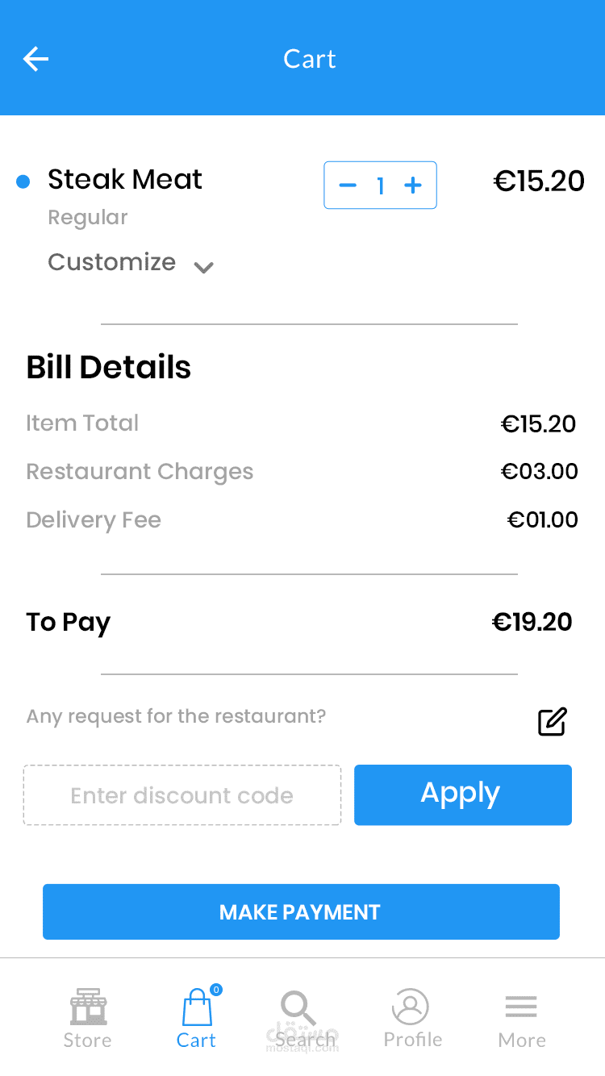
Task: Open the Customize options label
Action: tap(112, 262)
